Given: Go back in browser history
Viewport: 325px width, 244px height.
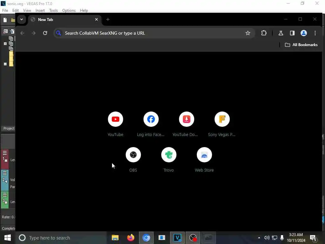Looking at the screenshot, I should 23,33.
